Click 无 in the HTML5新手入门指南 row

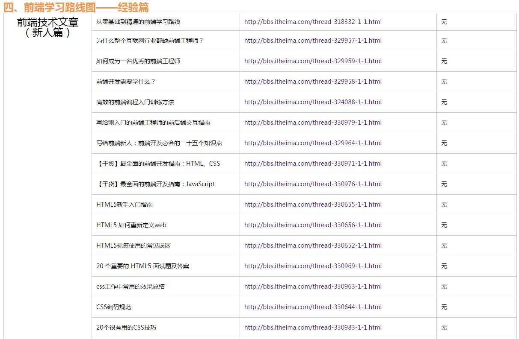click(x=444, y=205)
